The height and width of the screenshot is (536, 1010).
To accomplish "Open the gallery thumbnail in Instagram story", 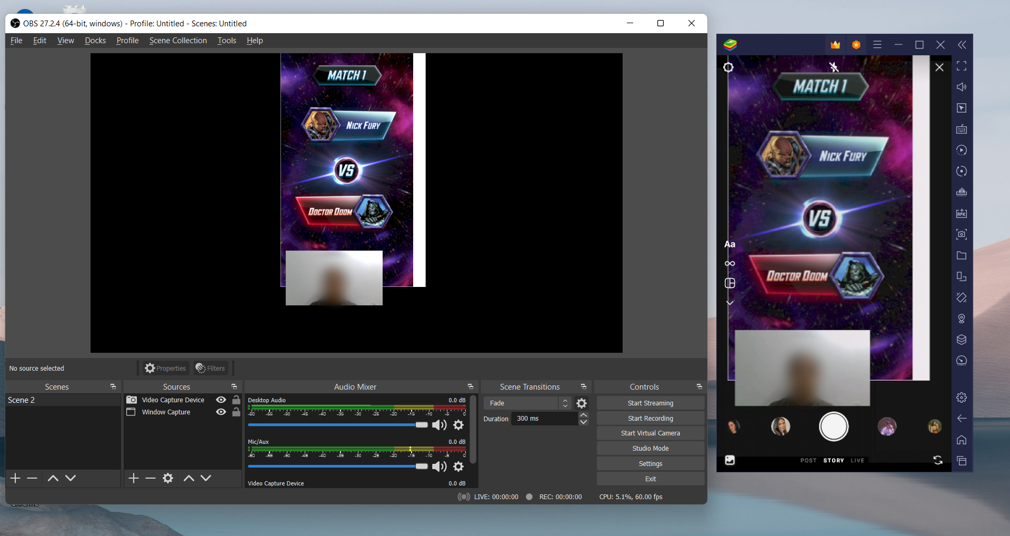I will pos(730,460).
